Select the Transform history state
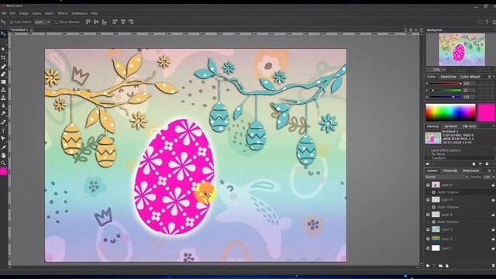 [439, 158]
